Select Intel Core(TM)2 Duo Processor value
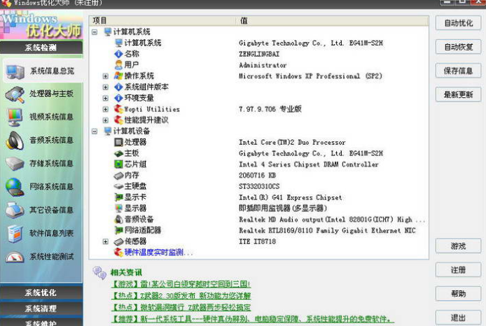 pyautogui.click(x=292, y=143)
